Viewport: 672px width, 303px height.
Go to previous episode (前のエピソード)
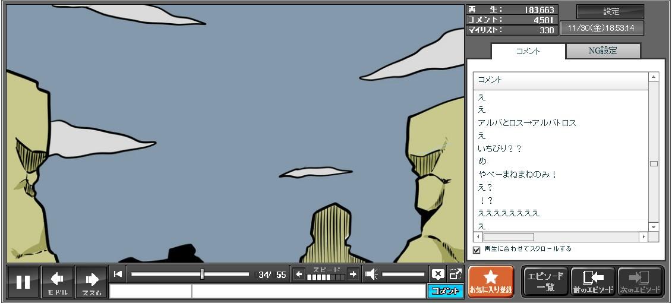[592, 282]
